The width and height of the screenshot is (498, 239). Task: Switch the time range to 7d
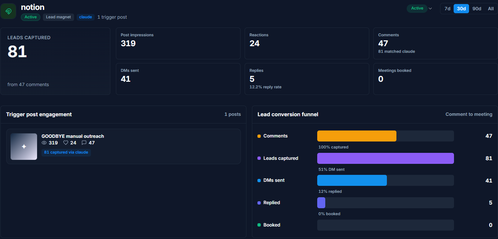tap(447, 9)
